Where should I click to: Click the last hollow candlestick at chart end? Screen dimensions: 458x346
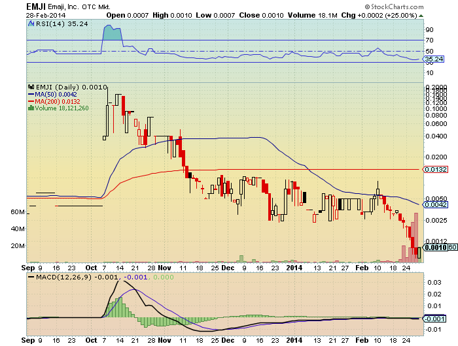pyautogui.click(x=419, y=253)
